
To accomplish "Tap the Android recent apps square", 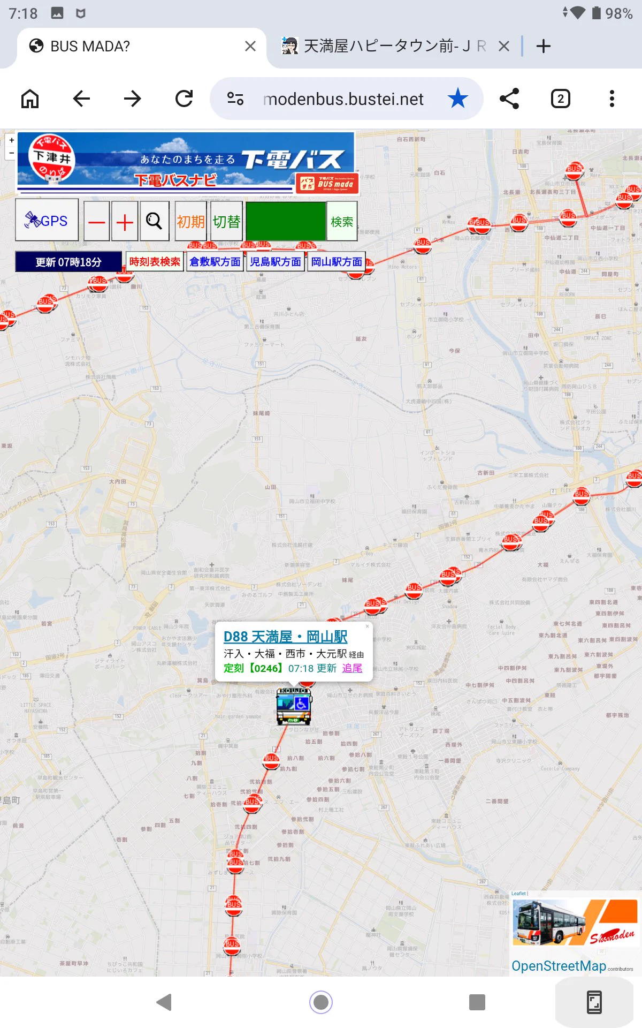I will pyautogui.click(x=477, y=1002).
